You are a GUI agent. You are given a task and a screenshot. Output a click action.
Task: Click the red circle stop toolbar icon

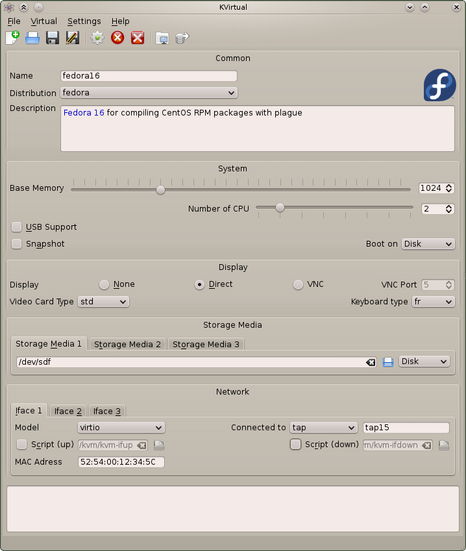pyautogui.click(x=117, y=38)
